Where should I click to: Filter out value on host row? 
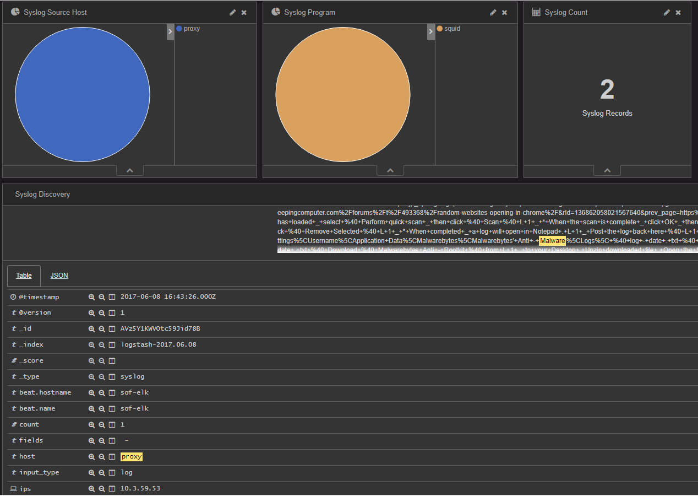point(102,457)
